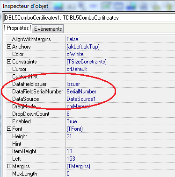Select the DataFieldSerialNumber property name

37,92
